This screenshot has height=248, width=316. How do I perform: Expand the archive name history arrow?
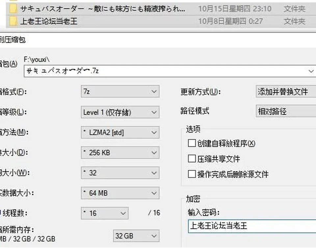click(x=311, y=71)
